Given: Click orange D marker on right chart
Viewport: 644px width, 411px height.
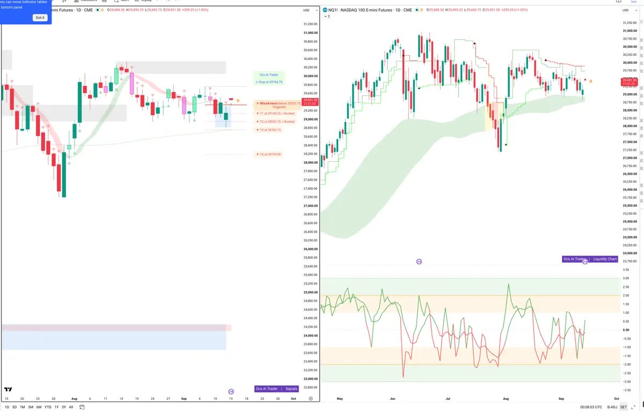Looking at the screenshot, I should (591, 81).
